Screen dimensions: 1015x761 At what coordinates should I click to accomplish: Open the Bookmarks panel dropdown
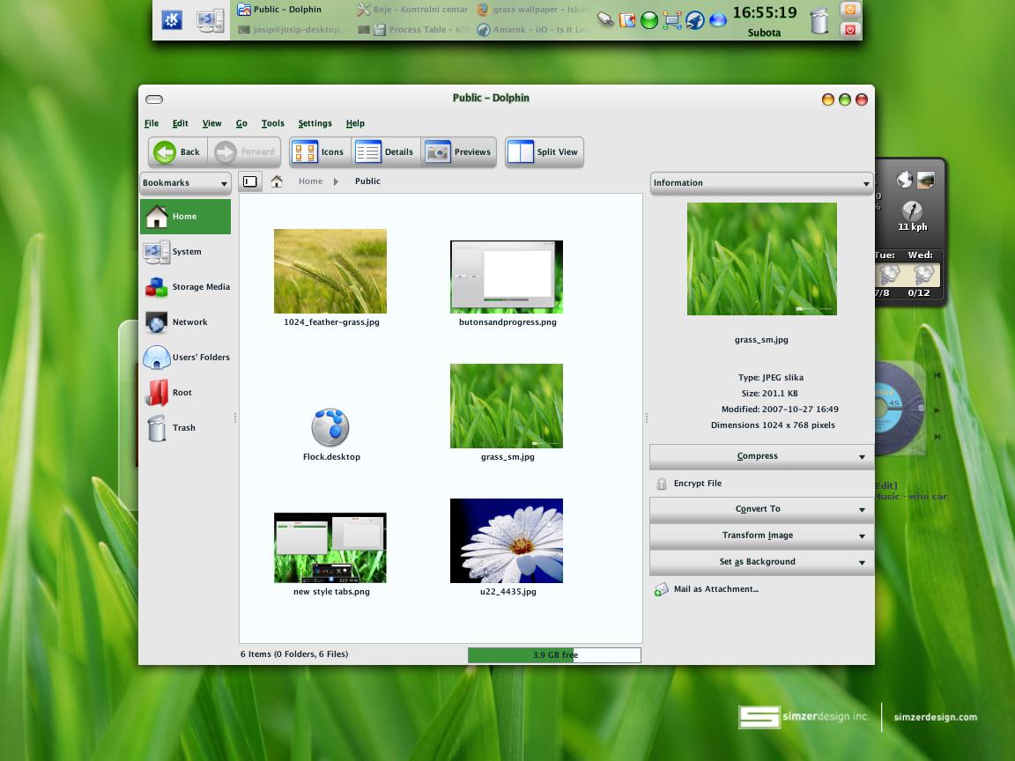(x=185, y=182)
